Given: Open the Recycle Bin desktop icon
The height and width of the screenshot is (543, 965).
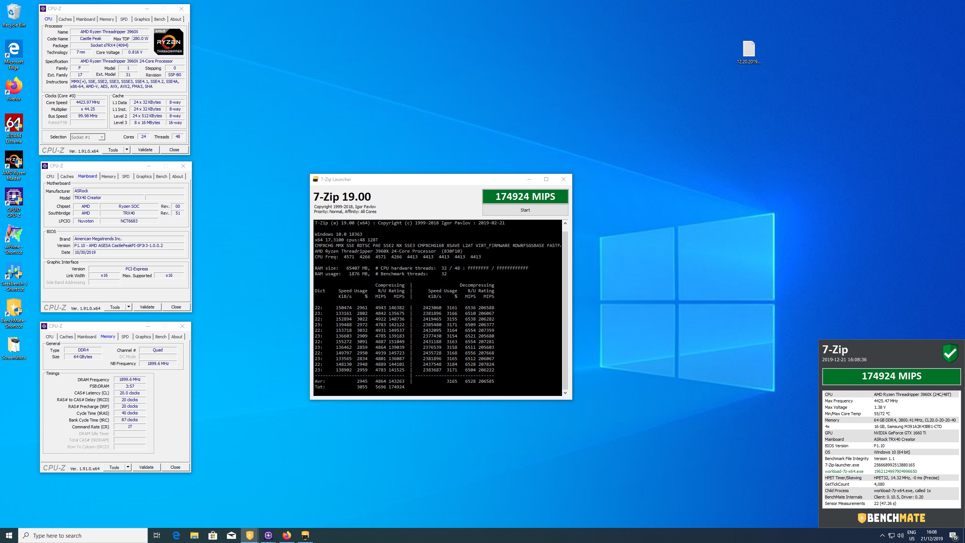Looking at the screenshot, I should tap(14, 15).
